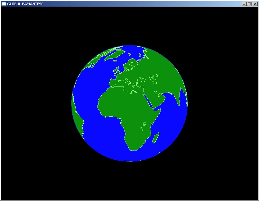This screenshot has width=259, height=201.
Task: Open the window system menu icon
Action: tap(4, 4)
